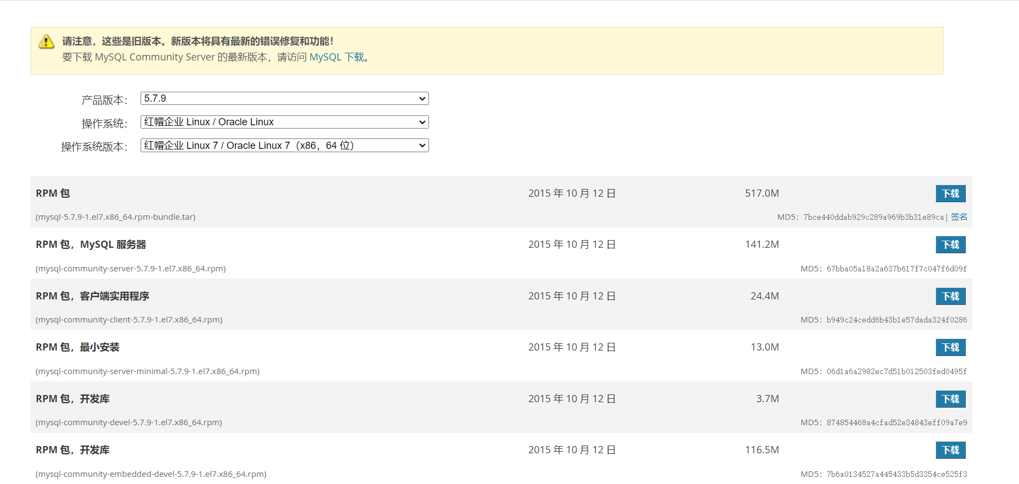
Task: Select filename mysql-community-server-minimal-5.7.9-1.el7.x86_64.rpm
Action: click(148, 371)
